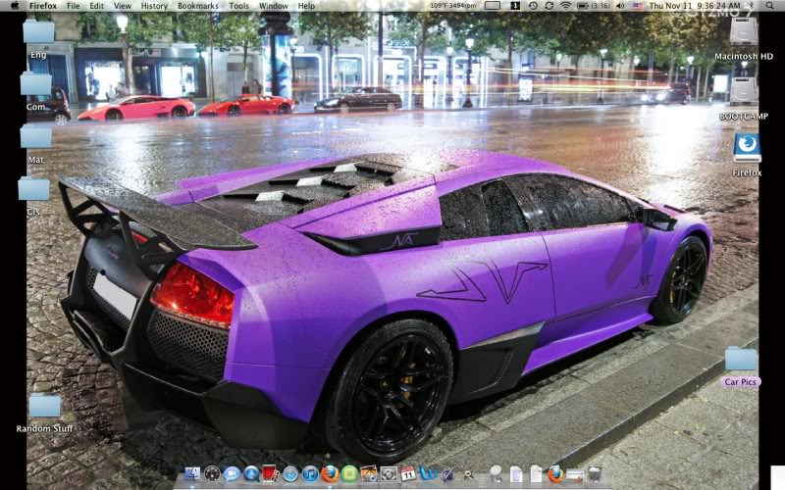Select the Eng folder on the desktop
Image resolution: width=785 pixels, height=490 pixels.
[x=38, y=32]
